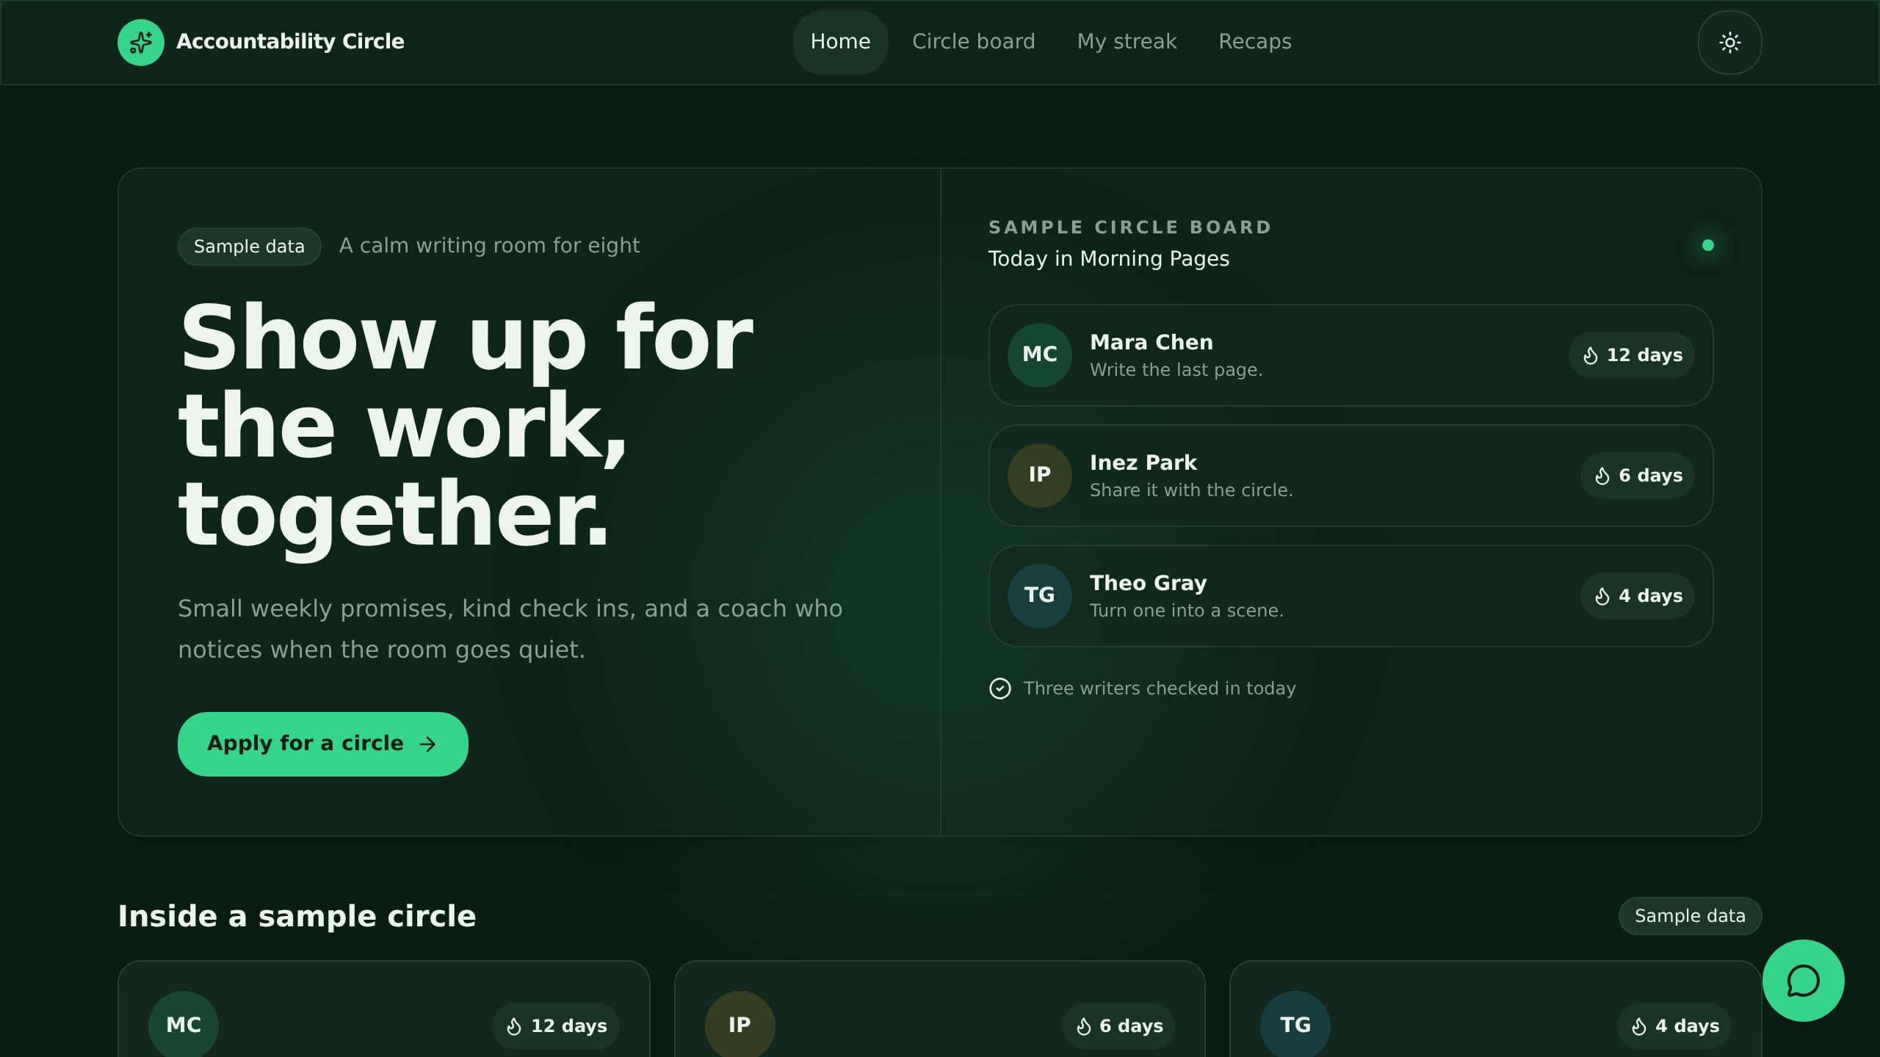Toggle light theme with sun icon
The width and height of the screenshot is (1880, 1057).
[1729, 43]
